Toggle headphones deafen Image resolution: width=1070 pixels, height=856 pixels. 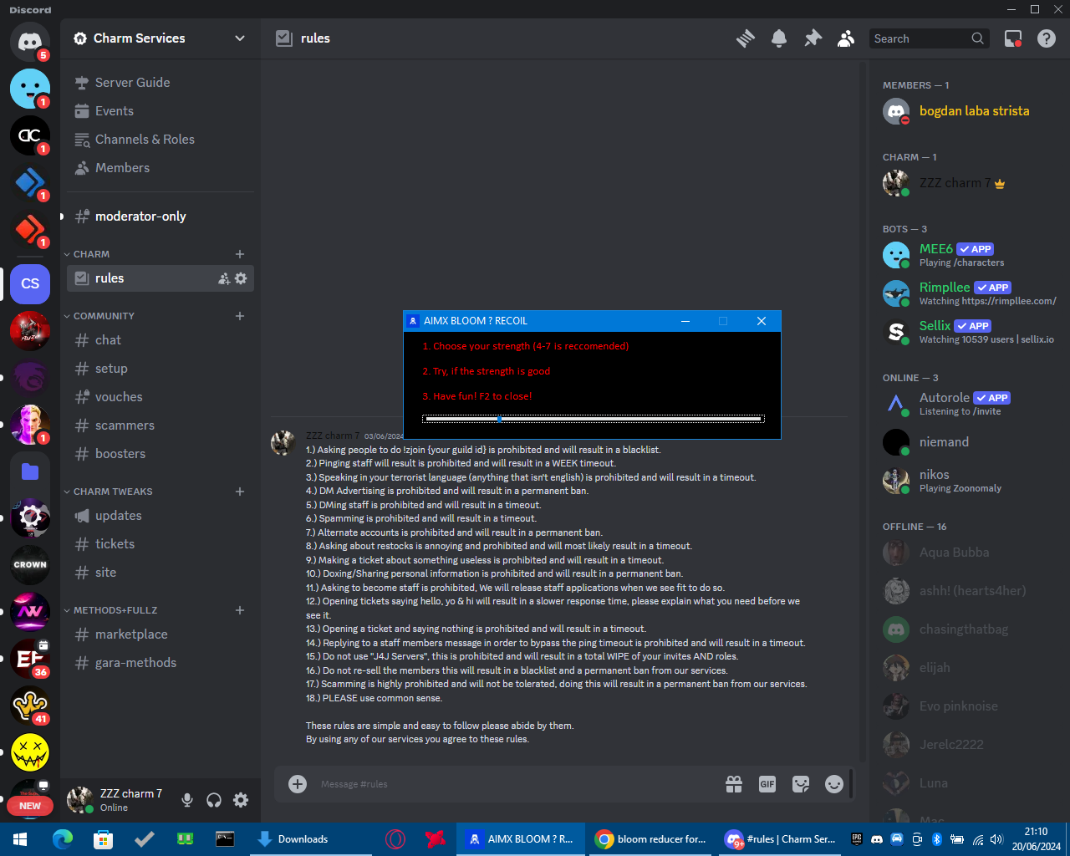[214, 800]
